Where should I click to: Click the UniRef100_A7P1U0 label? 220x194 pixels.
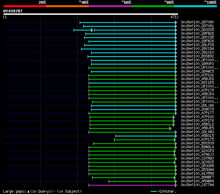coord(197,117)
